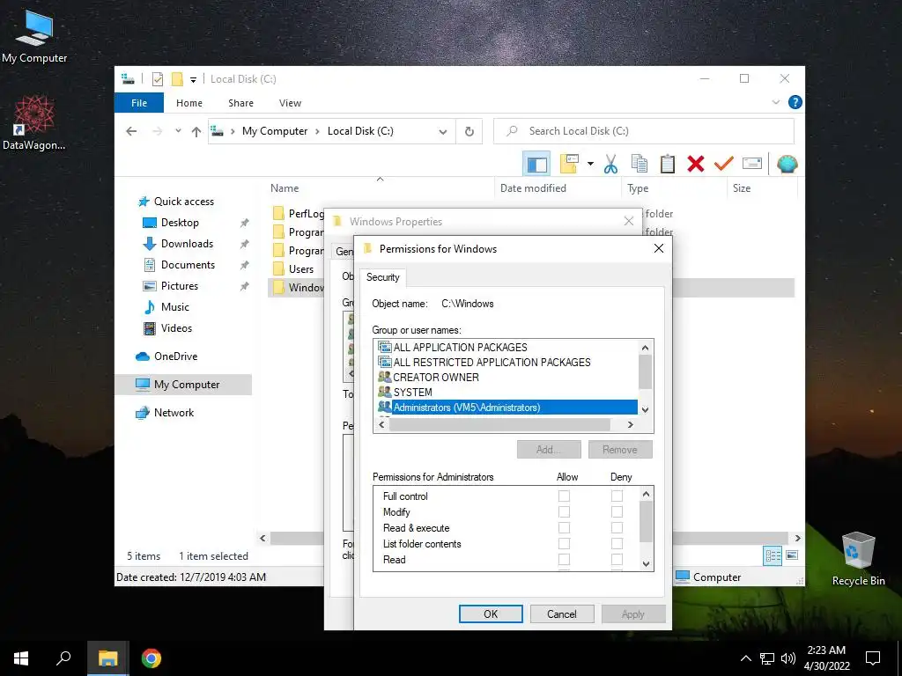Select Quick access in navigation pane
902x676 pixels.
183,202
